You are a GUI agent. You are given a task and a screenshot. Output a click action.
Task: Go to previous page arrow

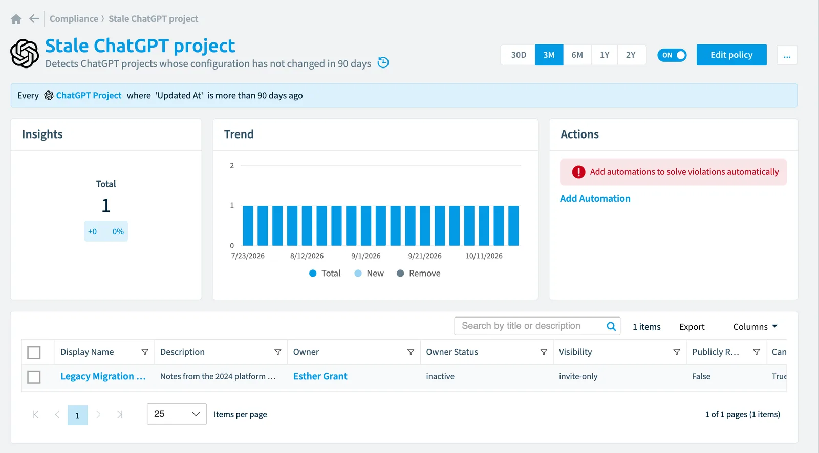pos(57,415)
